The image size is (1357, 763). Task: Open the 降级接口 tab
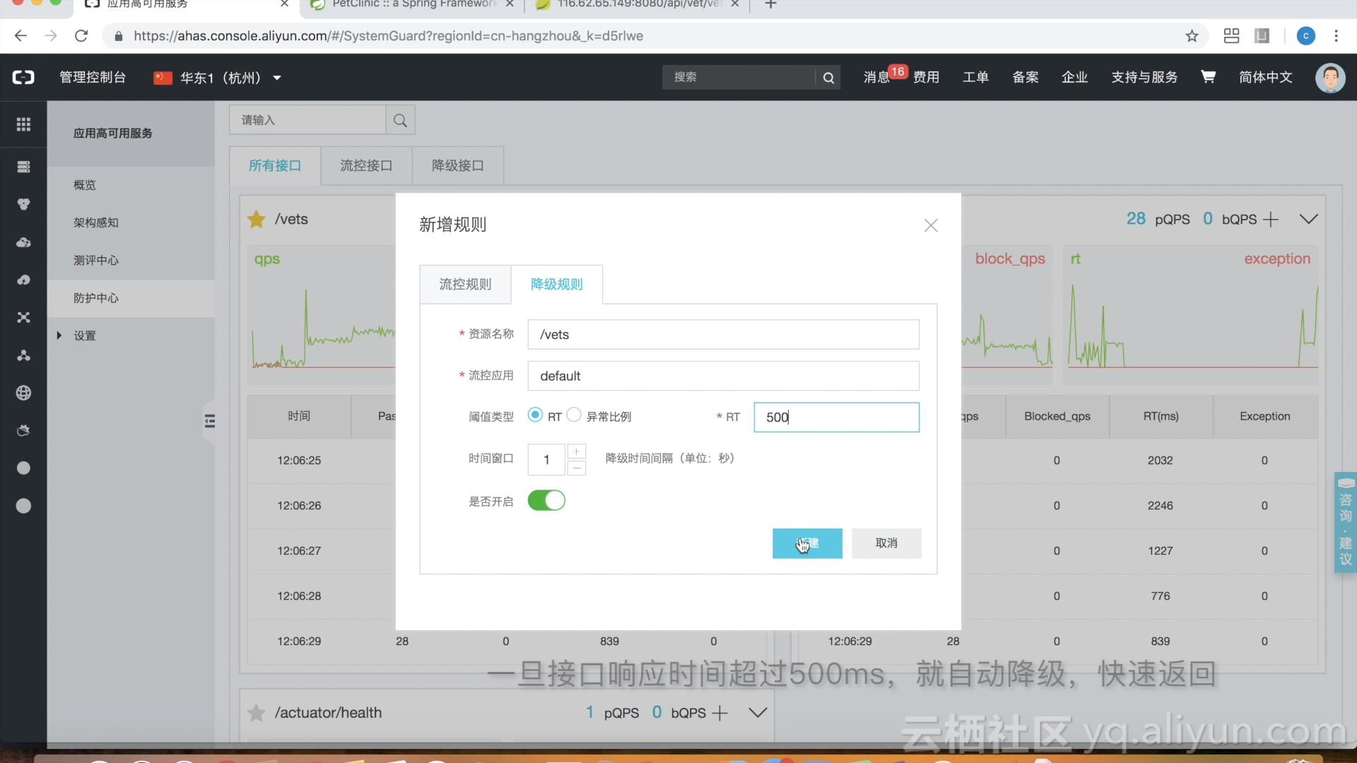pyautogui.click(x=457, y=165)
